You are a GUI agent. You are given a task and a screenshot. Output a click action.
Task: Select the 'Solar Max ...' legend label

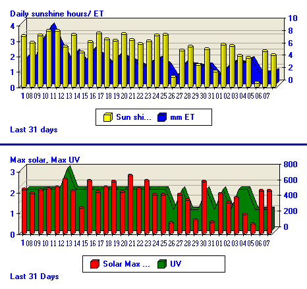pyautogui.click(x=126, y=264)
